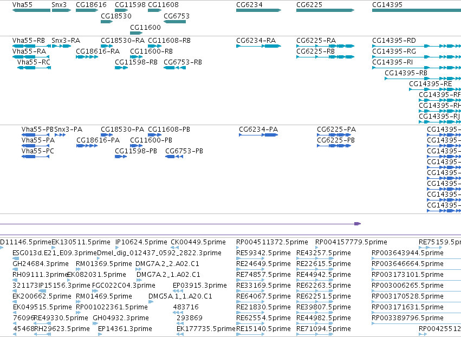461x337 pixels.
Task: Click the RE22615.5prime EST label
Action: coord(324,264)
